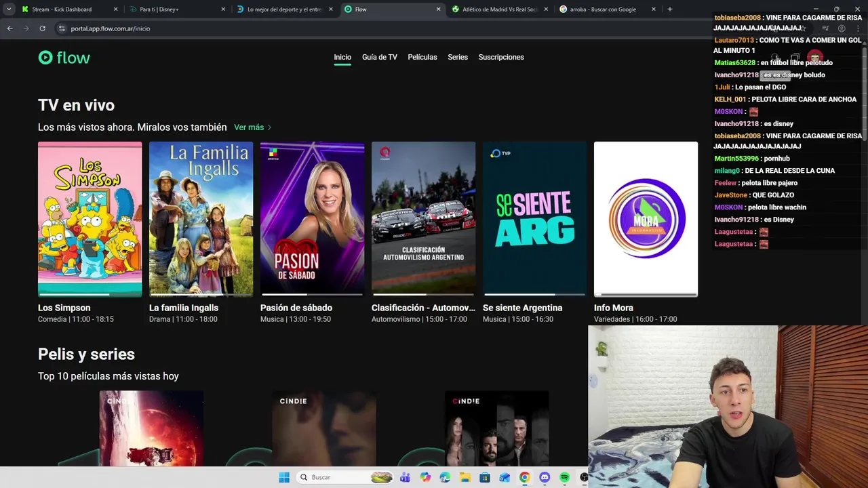Close the Stream - Kick Dashboard tab
The image size is (868, 488).
(x=115, y=9)
